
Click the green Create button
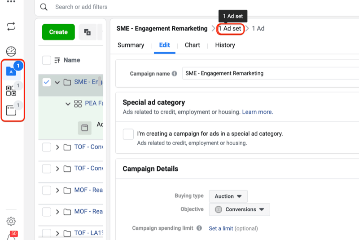coord(58,32)
